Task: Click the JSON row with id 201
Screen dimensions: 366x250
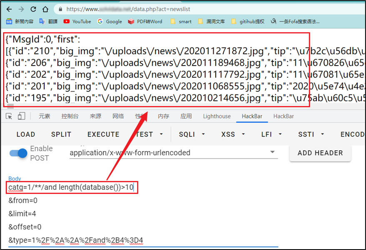Action: click(185, 86)
